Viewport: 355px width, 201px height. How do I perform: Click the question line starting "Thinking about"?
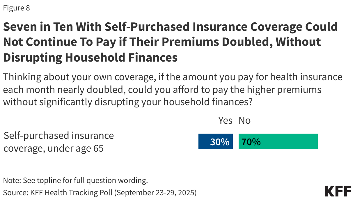[x=173, y=77]
